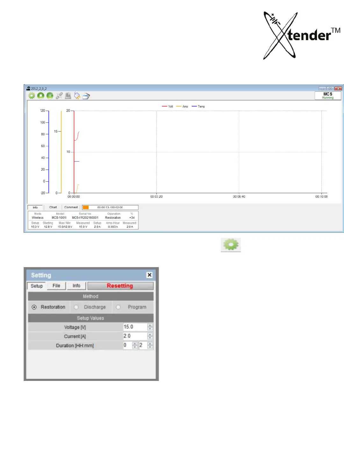This screenshot has height=459, width=344.
Task: Click the '2012_2_3_2' window title text
Action: pyautogui.click(x=39, y=89)
